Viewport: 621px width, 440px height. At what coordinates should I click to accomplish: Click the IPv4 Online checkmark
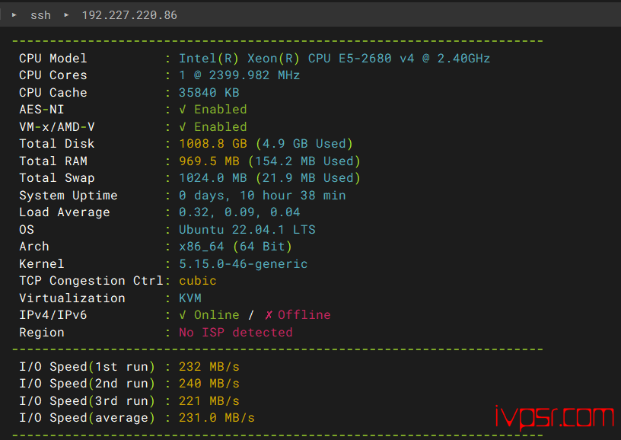182,315
